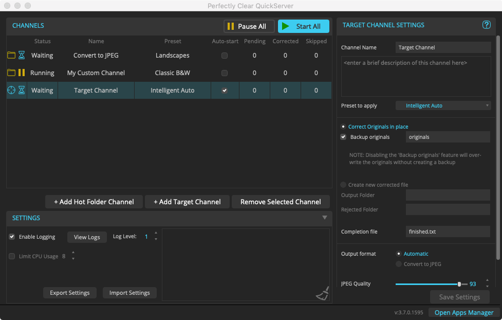The image size is (502, 320).
Task: Click the channel description text area
Action: pos(416,76)
